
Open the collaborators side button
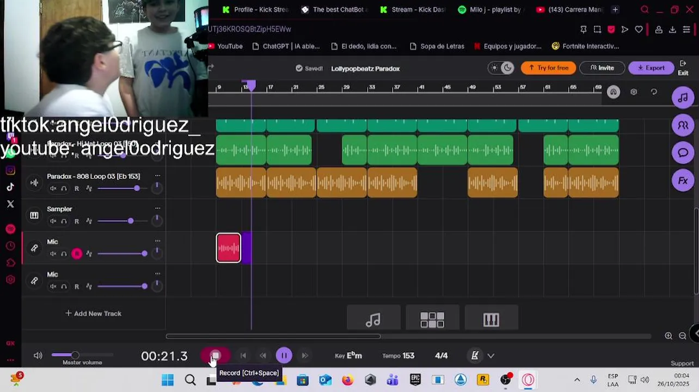pos(683,125)
